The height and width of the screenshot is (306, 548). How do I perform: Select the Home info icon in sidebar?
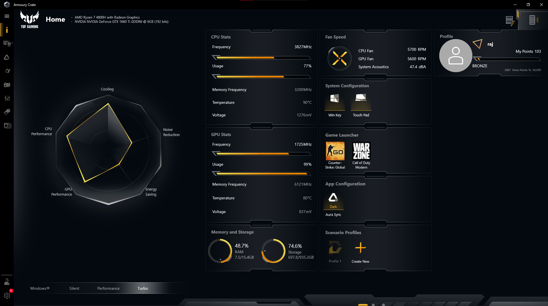coord(7,30)
